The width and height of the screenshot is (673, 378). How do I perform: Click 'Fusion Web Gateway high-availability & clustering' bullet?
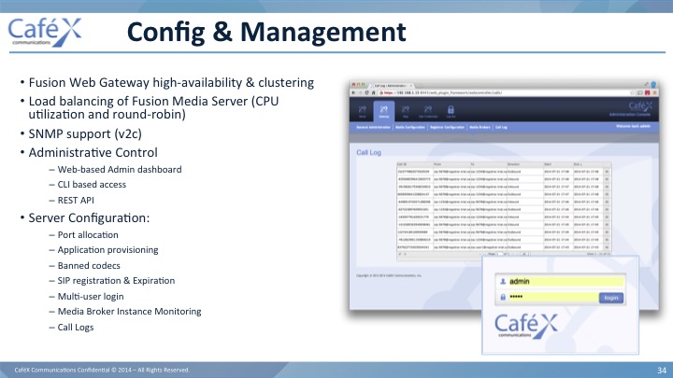(x=171, y=82)
